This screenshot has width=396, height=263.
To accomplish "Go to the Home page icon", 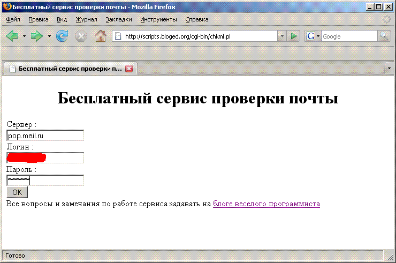I will tap(100, 36).
